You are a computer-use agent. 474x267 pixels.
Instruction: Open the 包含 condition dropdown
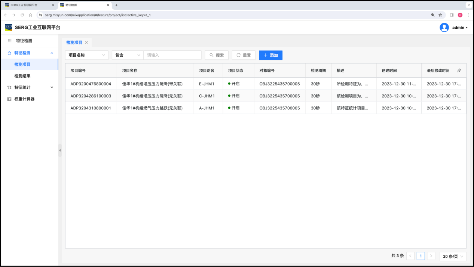128,55
